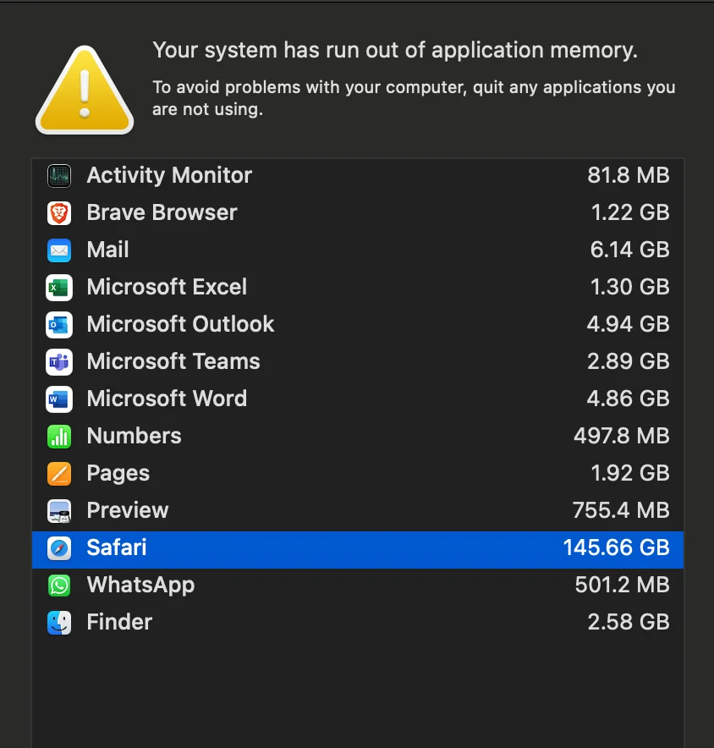Click the 4.94 GB memory value

(x=629, y=324)
